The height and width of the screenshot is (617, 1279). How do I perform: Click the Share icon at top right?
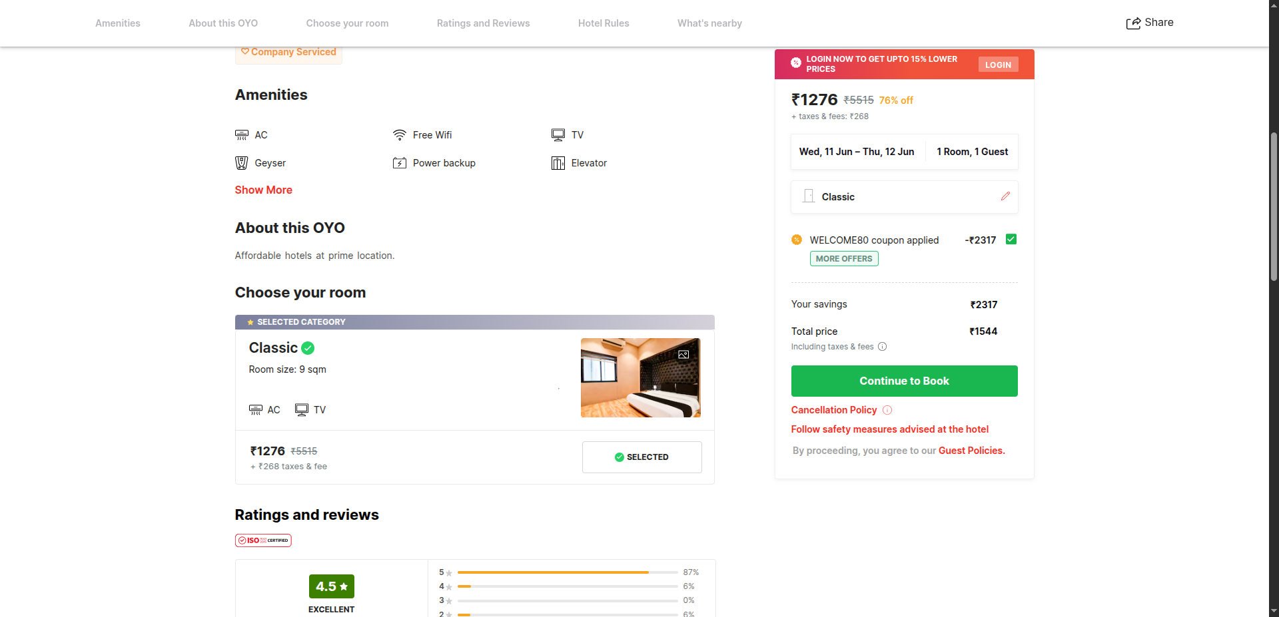point(1132,23)
